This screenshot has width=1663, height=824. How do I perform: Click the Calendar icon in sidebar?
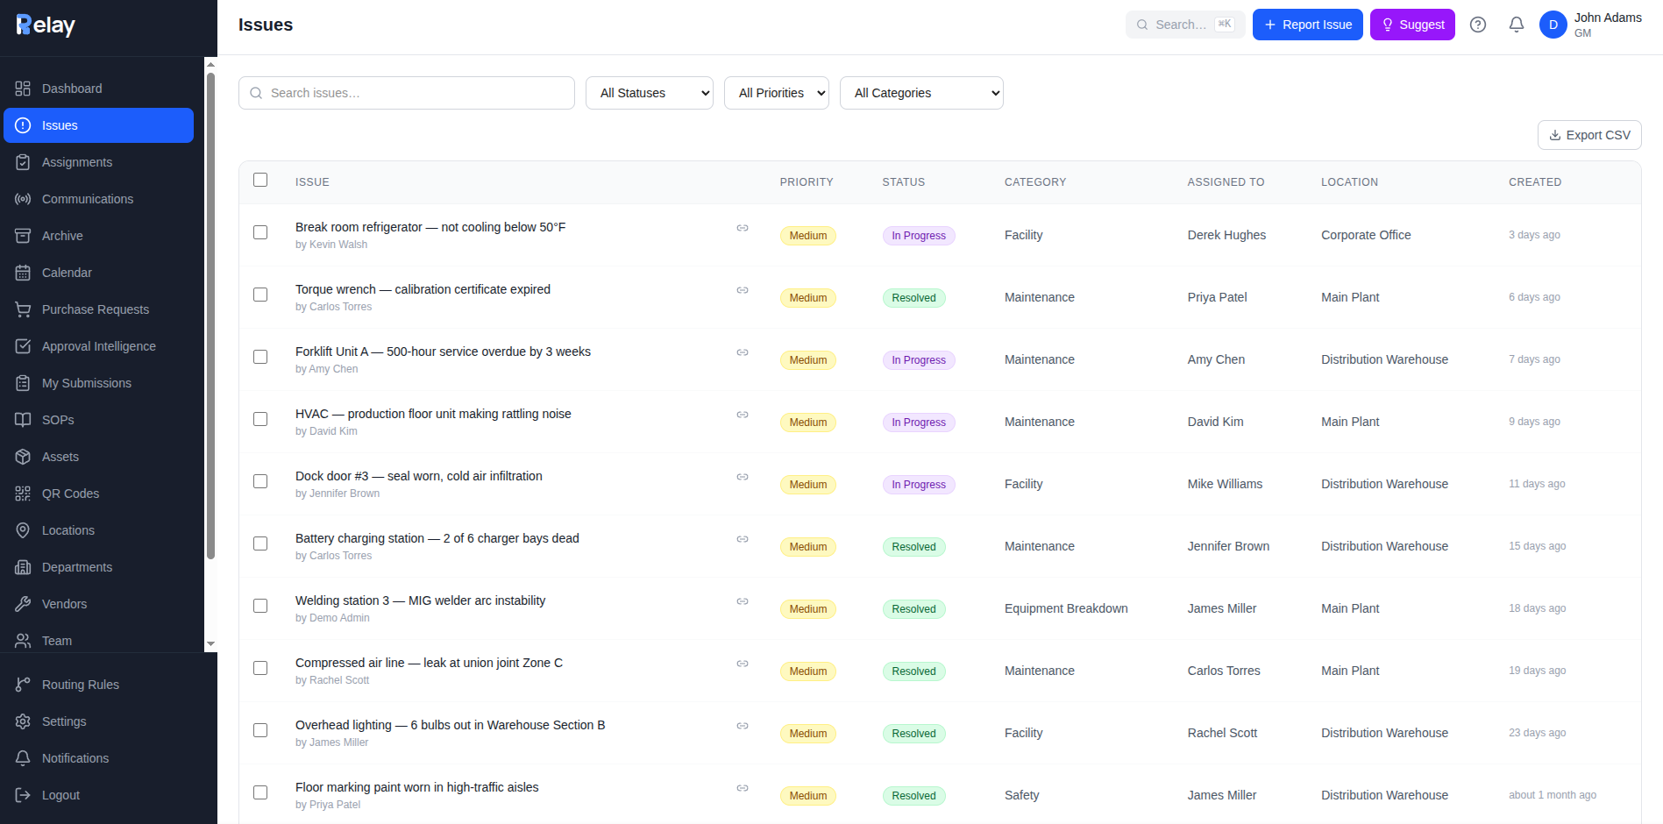click(x=23, y=273)
